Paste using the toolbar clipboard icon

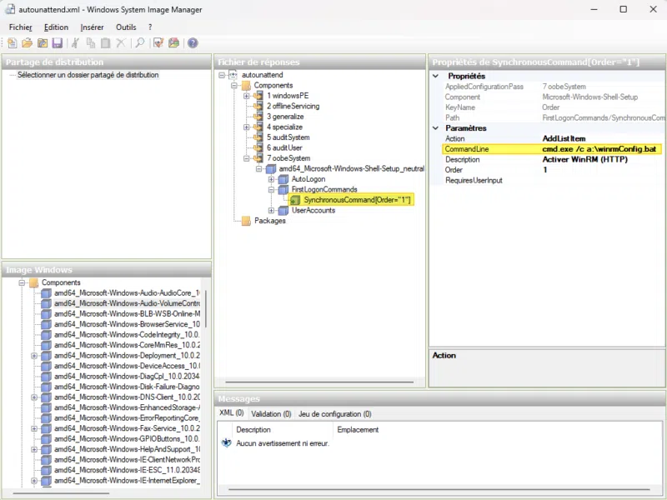[x=106, y=42]
